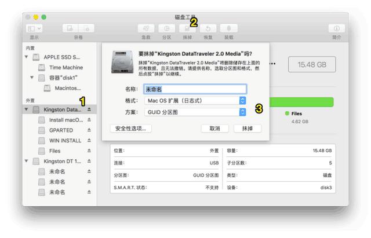The image size is (371, 238).
Task: Open the scheme dropdown GUID 分区图
Action: pos(195,112)
